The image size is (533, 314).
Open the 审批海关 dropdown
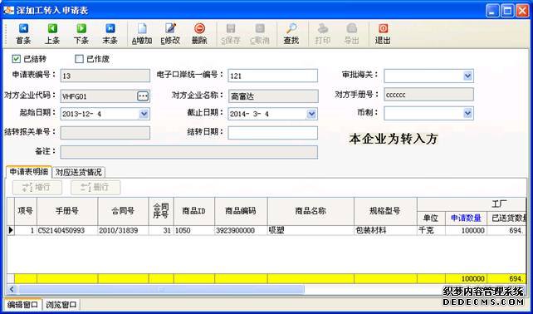point(467,76)
